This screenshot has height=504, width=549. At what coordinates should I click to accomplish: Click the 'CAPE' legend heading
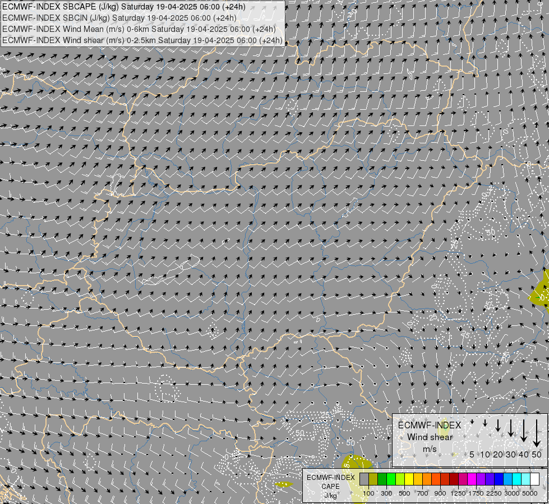point(330,487)
